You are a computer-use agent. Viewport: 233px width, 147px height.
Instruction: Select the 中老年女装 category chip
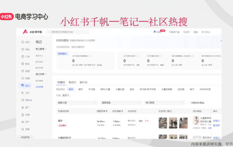pyautogui.click(x=205, y=89)
